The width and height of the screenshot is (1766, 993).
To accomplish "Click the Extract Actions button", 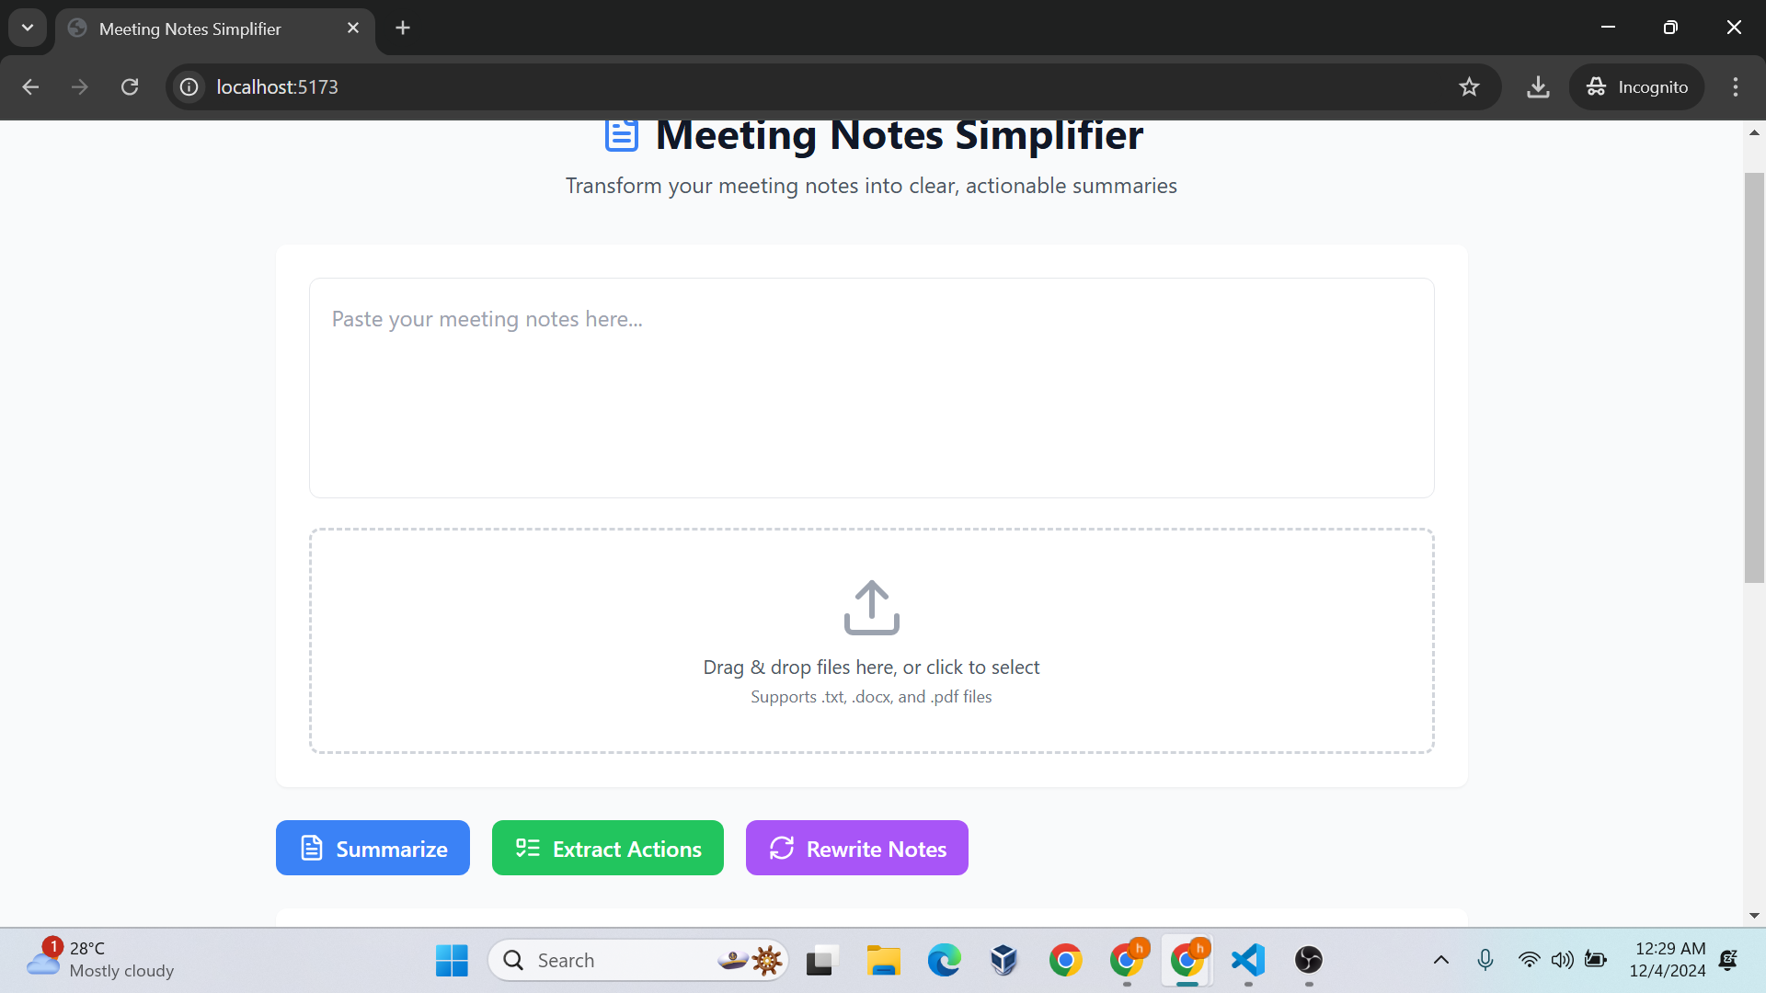I will pyautogui.click(x=607, y=848).
